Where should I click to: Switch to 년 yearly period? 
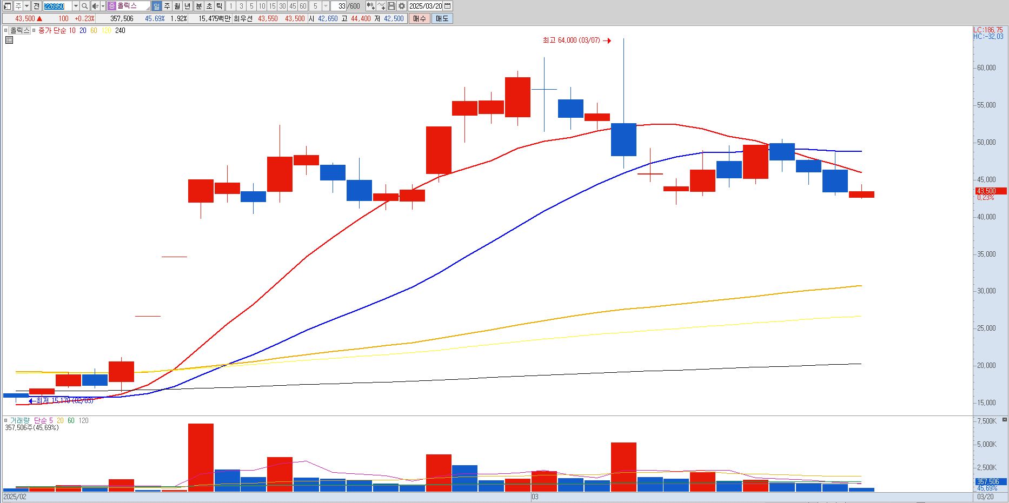(187, 6)
